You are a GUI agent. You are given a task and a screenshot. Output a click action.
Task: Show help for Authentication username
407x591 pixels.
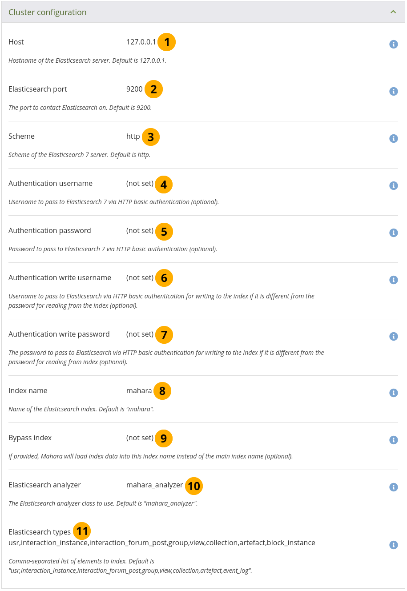point(393,185)
